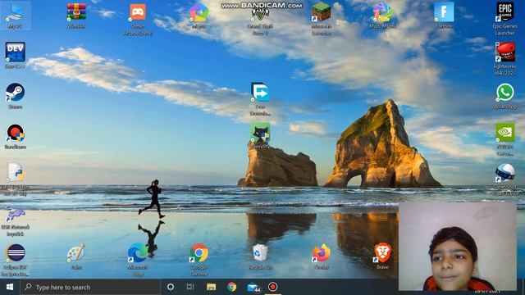
Task: Select the Python file desktop icon
Action: [15, 179]
